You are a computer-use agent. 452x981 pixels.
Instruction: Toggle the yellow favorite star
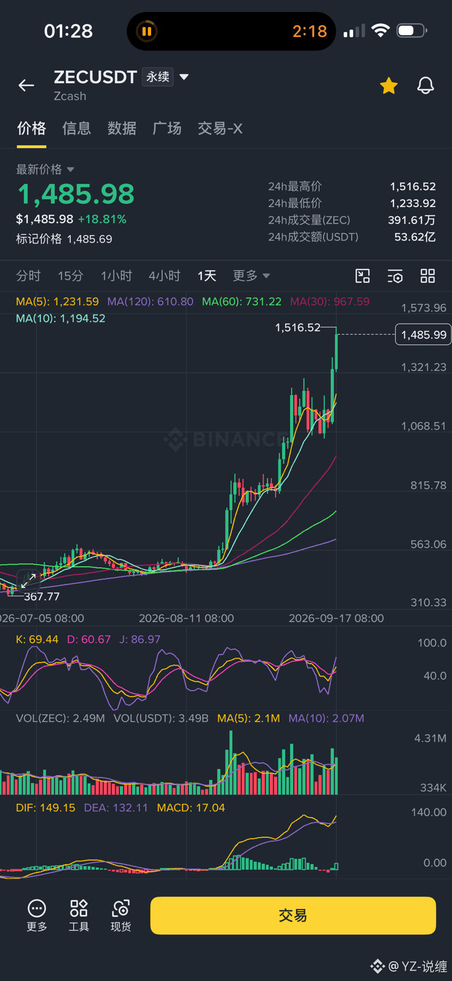(x=389, y=85)
